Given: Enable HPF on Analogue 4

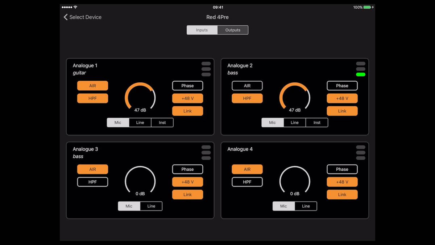Looking at the screenshot, I should 247,182.
